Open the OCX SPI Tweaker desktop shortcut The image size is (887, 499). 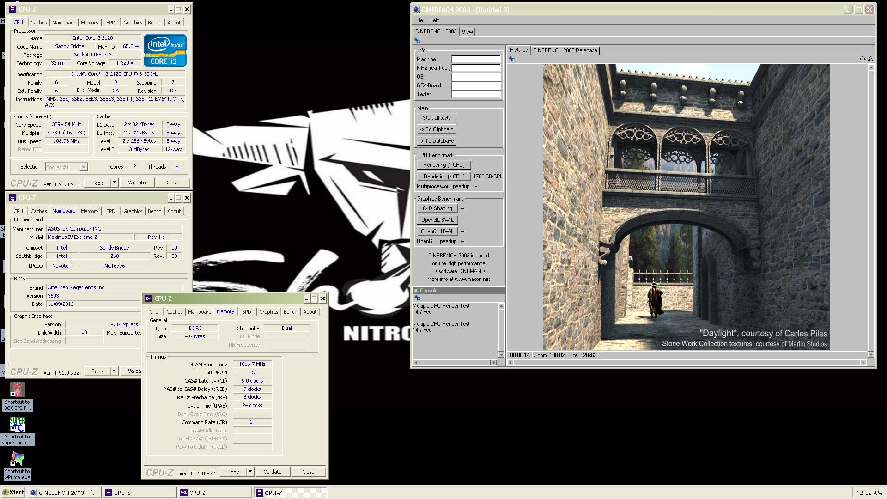(18, 396)
